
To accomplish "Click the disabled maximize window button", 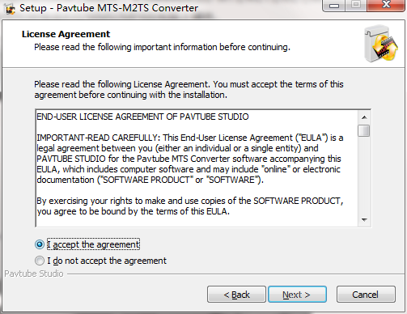I will click(x=356, y=5).
